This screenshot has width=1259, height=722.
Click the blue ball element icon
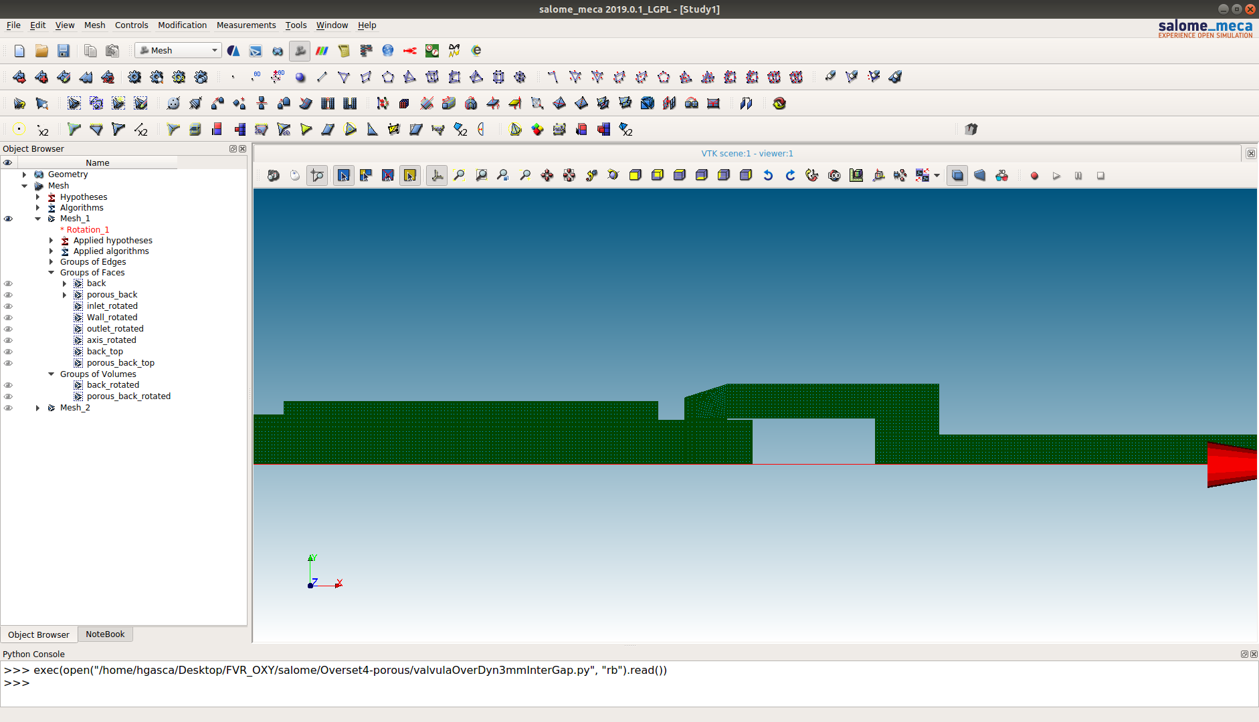(300, 78)
